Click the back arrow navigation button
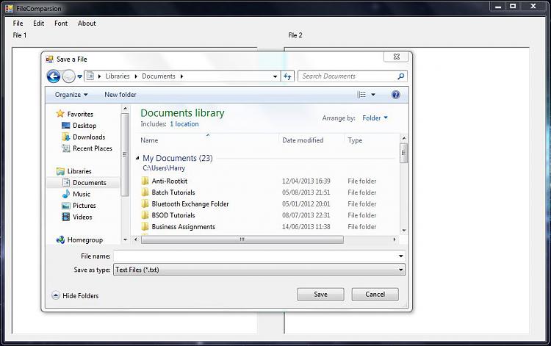This screenshot has height=346, width=551. pyautogui.click(x=54, y=76)
